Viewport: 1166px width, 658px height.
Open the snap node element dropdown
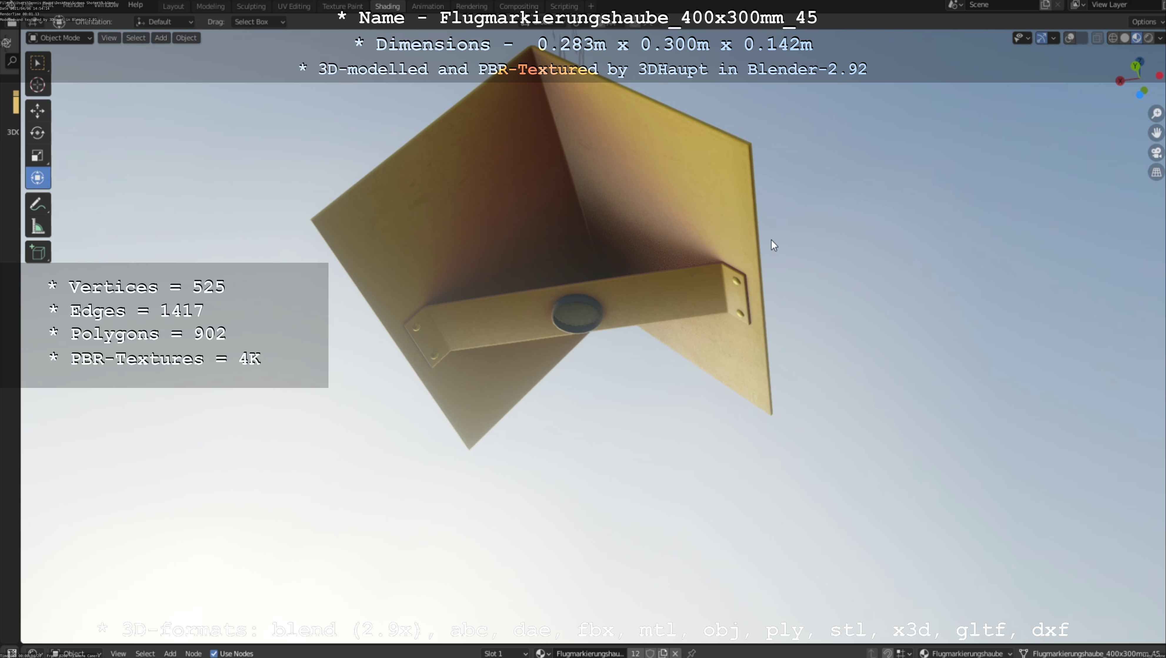[904, 653]
